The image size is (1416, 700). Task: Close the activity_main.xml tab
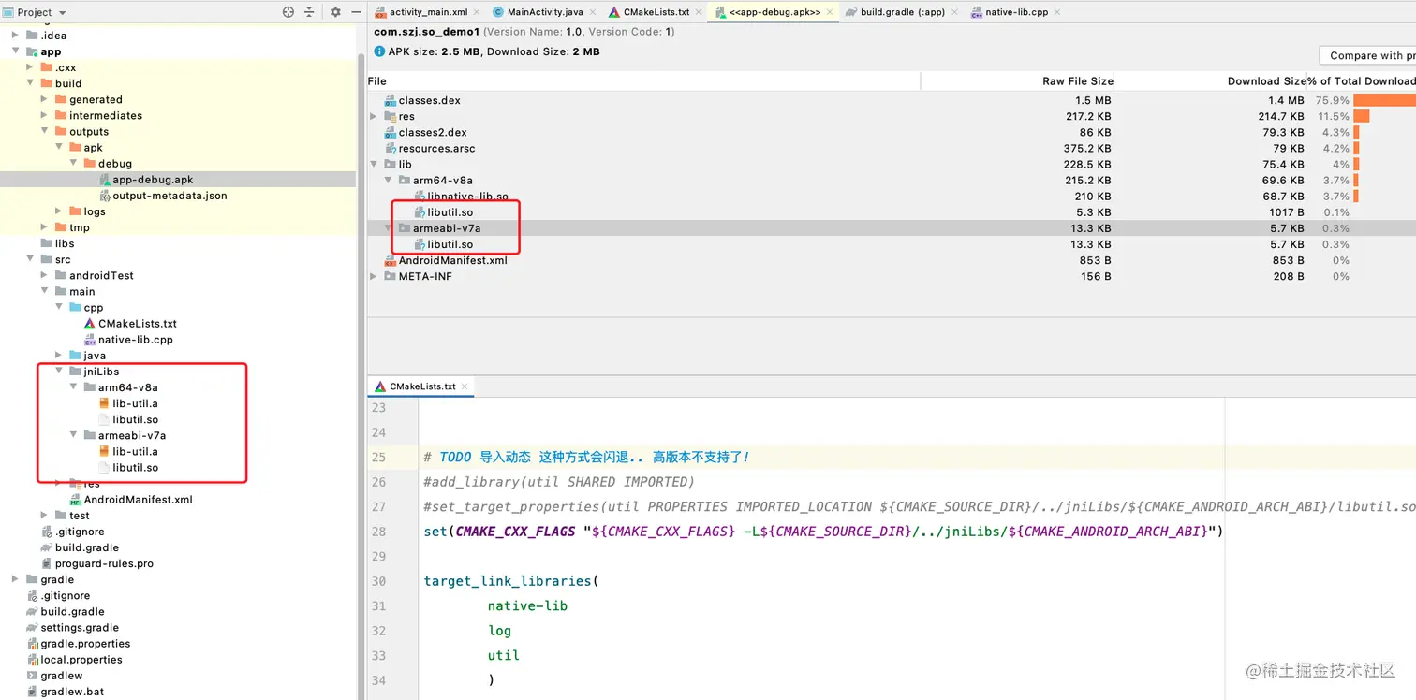point(476,12)
